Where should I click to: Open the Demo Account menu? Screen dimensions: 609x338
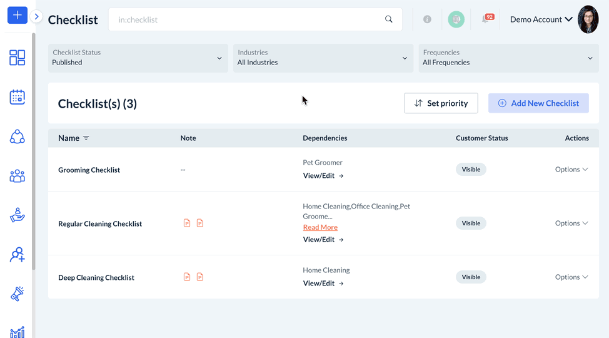[541, 19]
